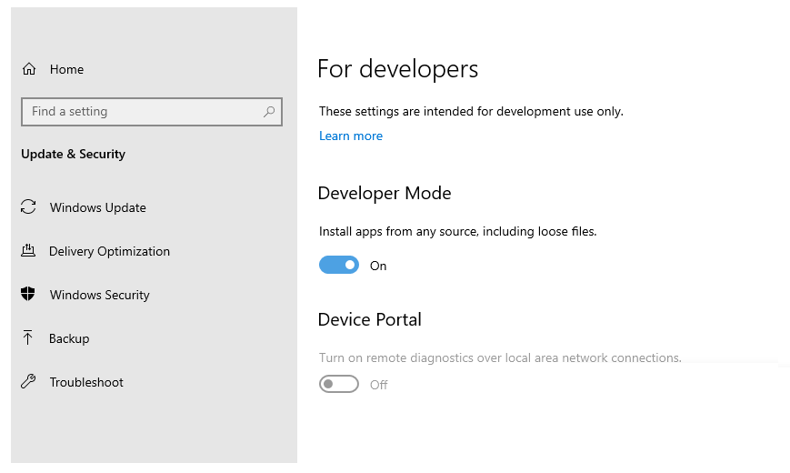
Task: Click the Troubleshoot wrench icon
Action: [x=28, y=382]
